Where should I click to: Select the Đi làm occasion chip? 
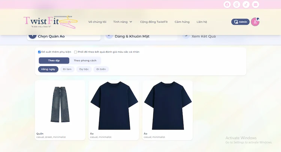pos(67,69)
